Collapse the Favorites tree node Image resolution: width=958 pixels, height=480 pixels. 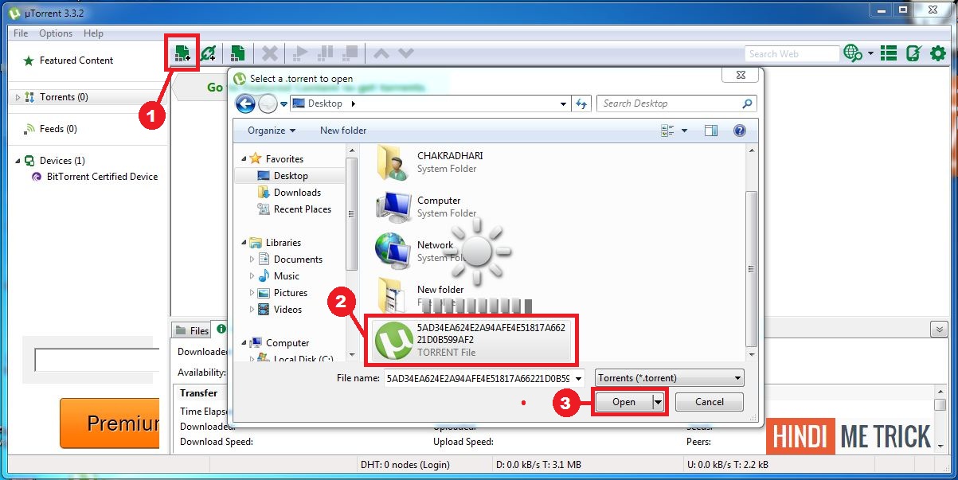(x=244, y=159)
